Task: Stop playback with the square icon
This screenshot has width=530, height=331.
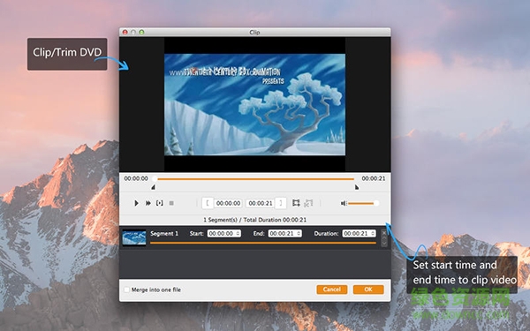Action: click(171, 203)
